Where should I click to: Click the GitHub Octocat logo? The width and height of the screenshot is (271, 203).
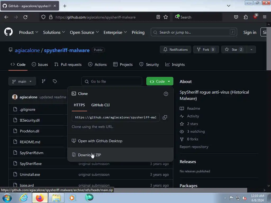pos(8,32)
